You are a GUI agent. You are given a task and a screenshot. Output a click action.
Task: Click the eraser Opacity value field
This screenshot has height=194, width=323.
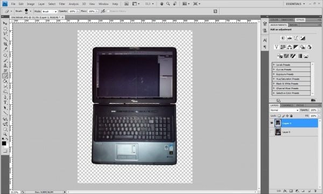(72, 11)
